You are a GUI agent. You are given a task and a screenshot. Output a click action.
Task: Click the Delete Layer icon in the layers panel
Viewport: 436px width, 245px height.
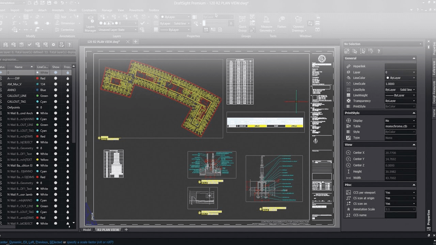point(13,45)
